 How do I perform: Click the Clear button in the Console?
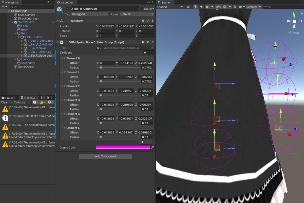4,102
